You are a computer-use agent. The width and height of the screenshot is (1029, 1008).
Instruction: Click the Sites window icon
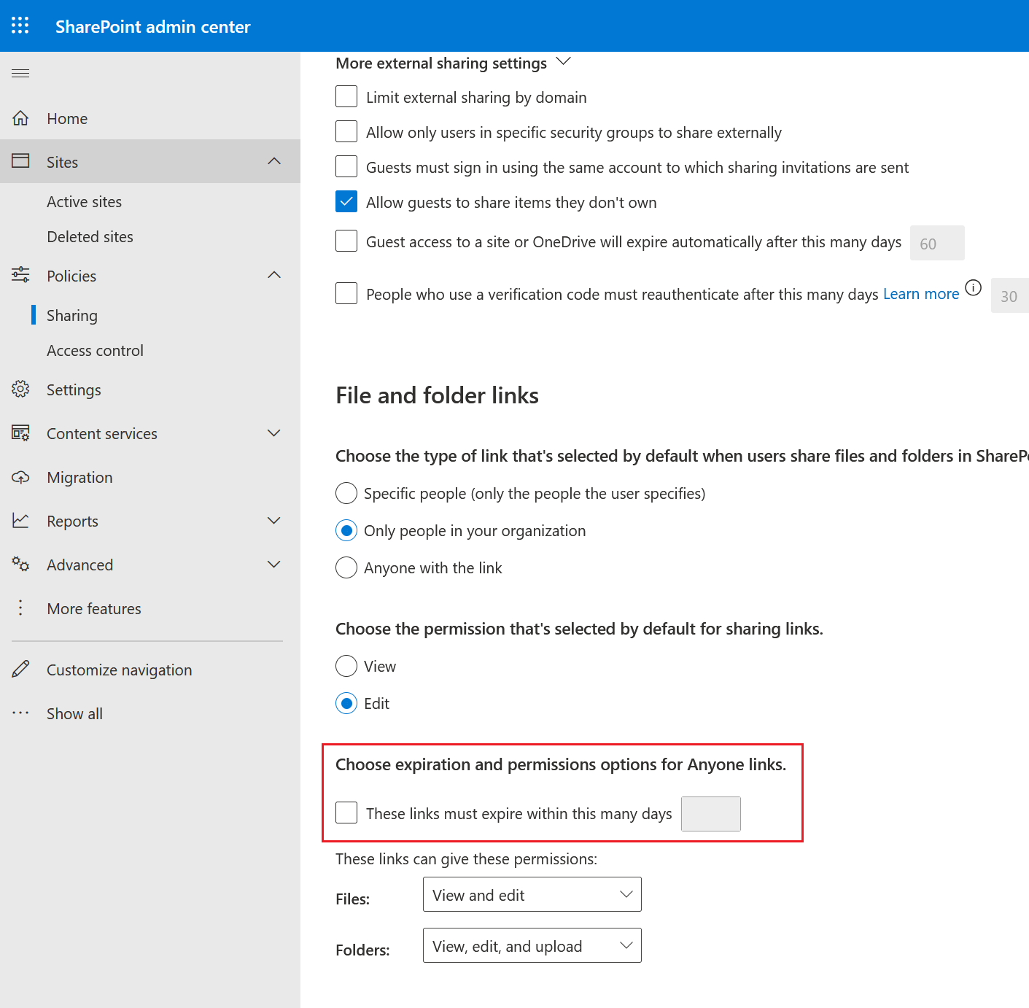pos(20,161)
